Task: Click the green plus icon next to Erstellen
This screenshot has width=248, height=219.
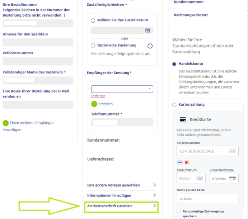Action: (94, 104)
